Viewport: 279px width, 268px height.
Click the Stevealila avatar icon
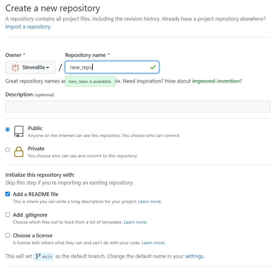(15, 67)
